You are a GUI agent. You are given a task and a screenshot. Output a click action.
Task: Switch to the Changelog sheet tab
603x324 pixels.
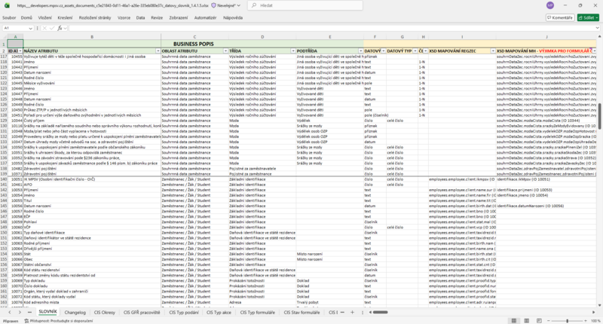(x=75, y=313)
